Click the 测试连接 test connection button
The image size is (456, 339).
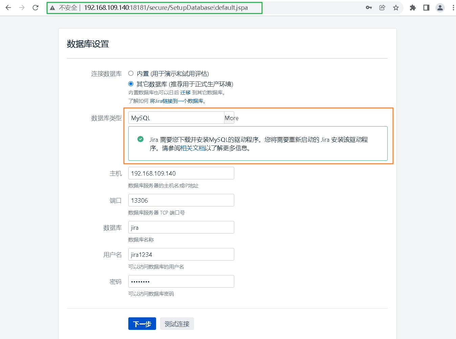[177, 324]
